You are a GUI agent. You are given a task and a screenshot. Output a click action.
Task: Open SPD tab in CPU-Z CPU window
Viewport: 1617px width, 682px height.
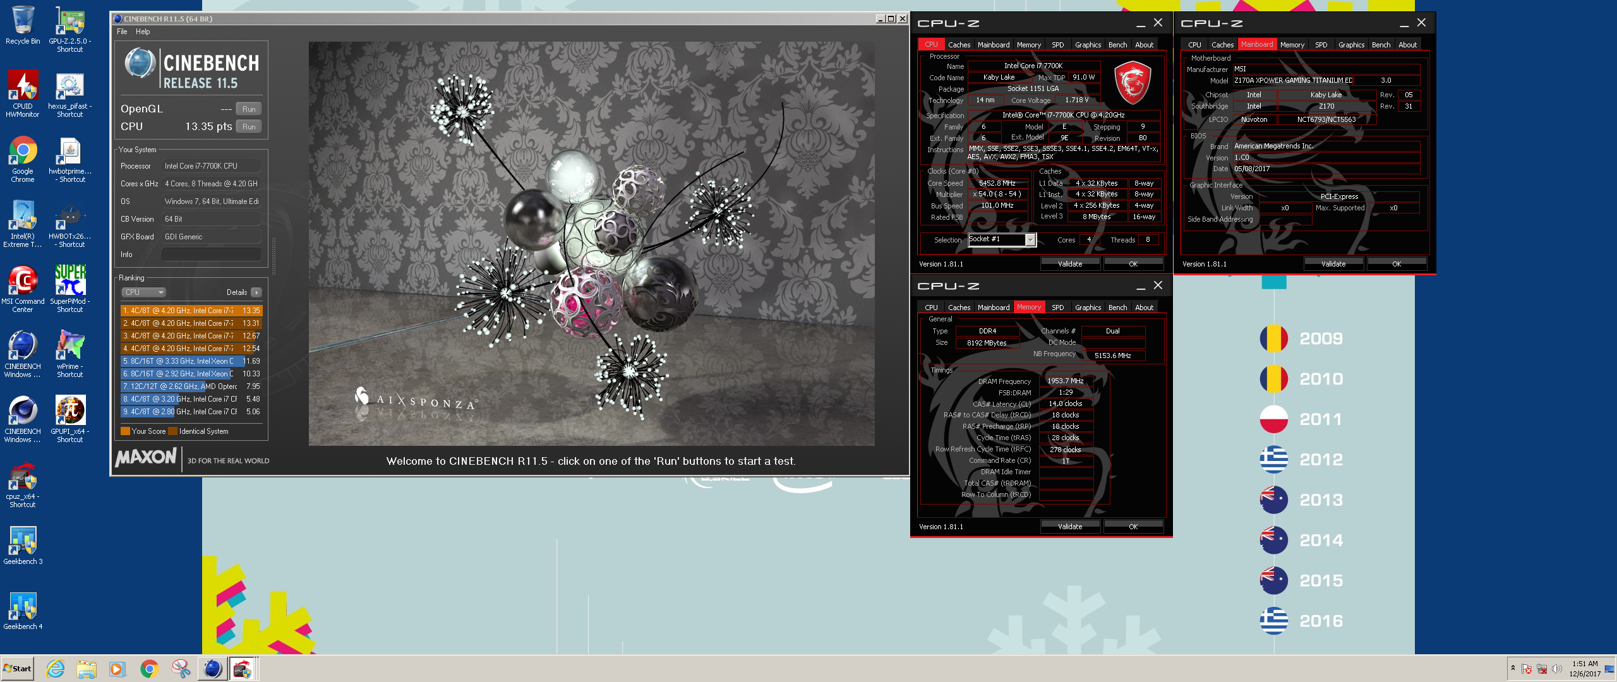[1057, 45]
